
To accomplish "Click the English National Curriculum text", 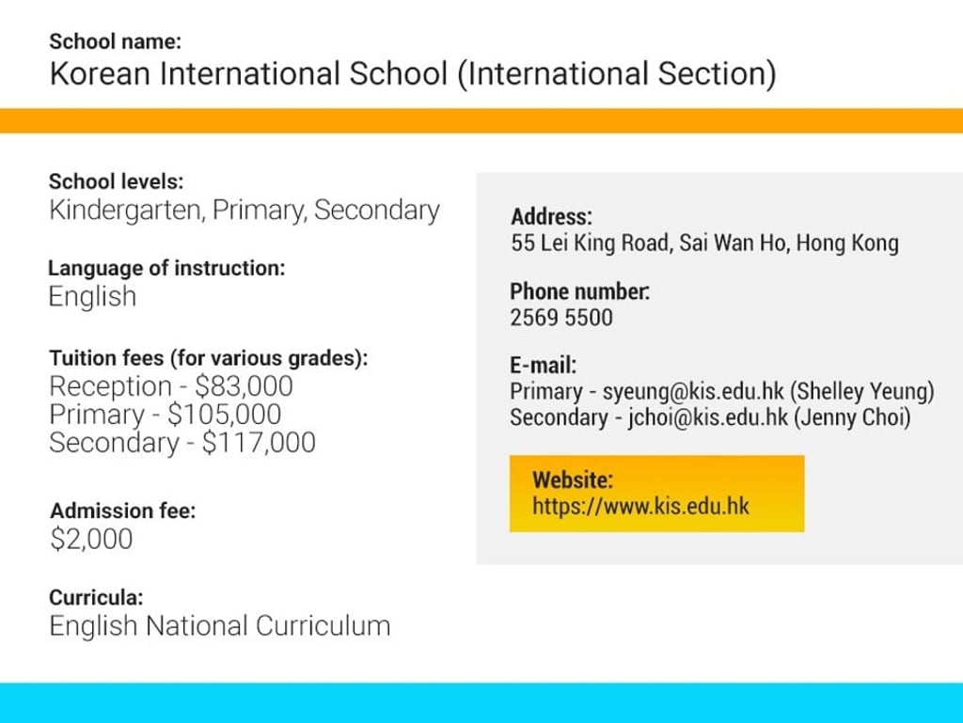I will [219, 626].
